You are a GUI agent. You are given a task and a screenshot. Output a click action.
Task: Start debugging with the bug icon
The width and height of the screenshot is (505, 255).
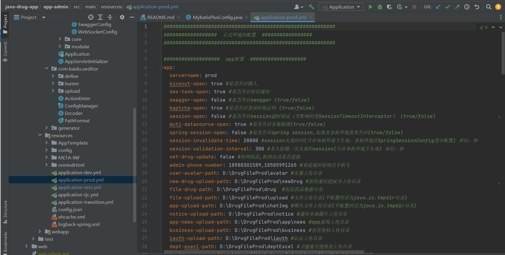(x=380, y=7)
